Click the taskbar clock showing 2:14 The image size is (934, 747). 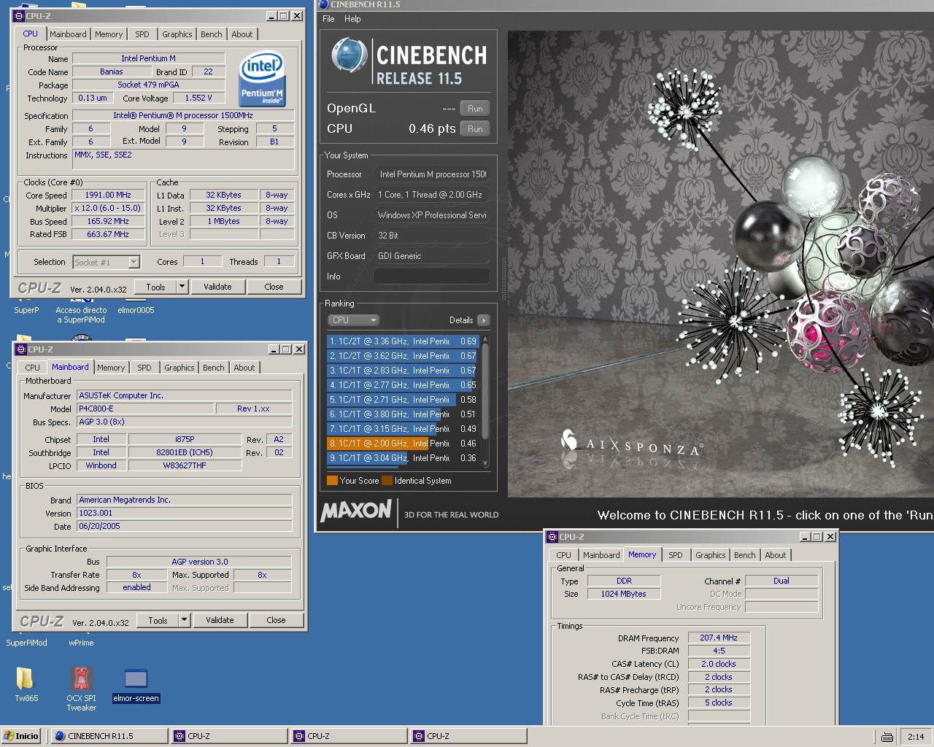[916, 737]
